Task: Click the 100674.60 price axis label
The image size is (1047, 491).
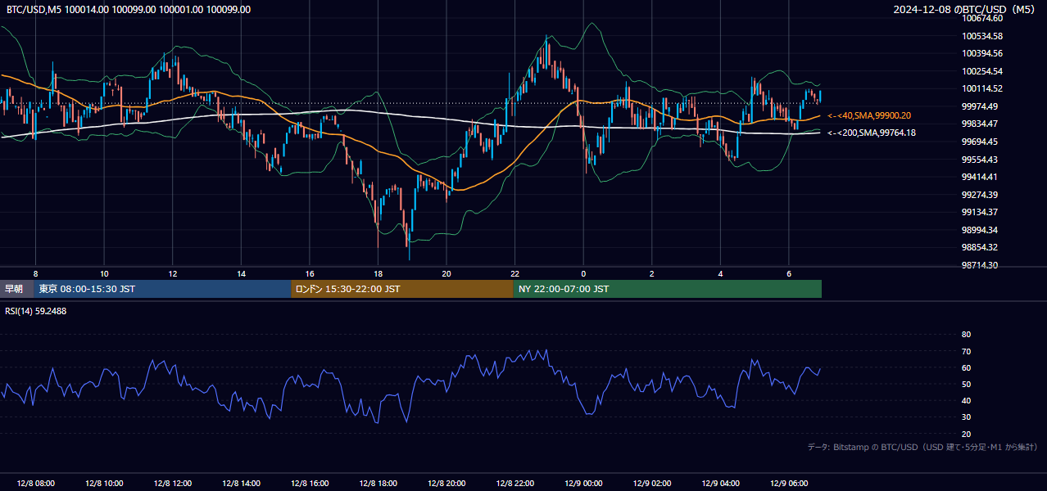Action: (982, 18)
